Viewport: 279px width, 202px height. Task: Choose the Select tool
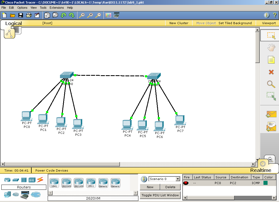[271, 36]
